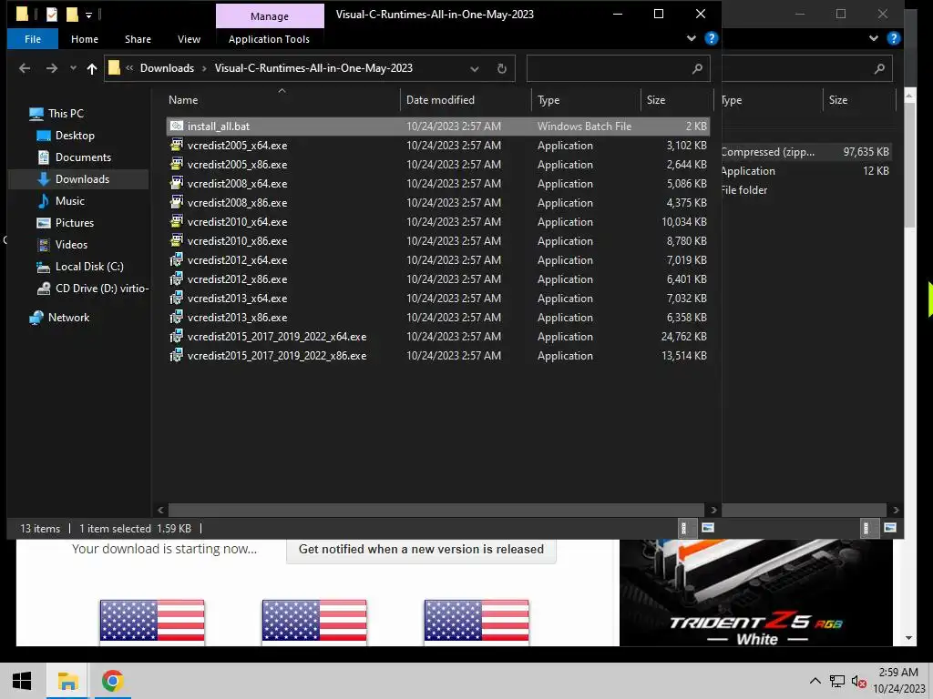Image resolution: width=933 pixels, height=699 pixels.
Task: Select vcredist2012_x86.exe file icon
Action: [177, 279]
